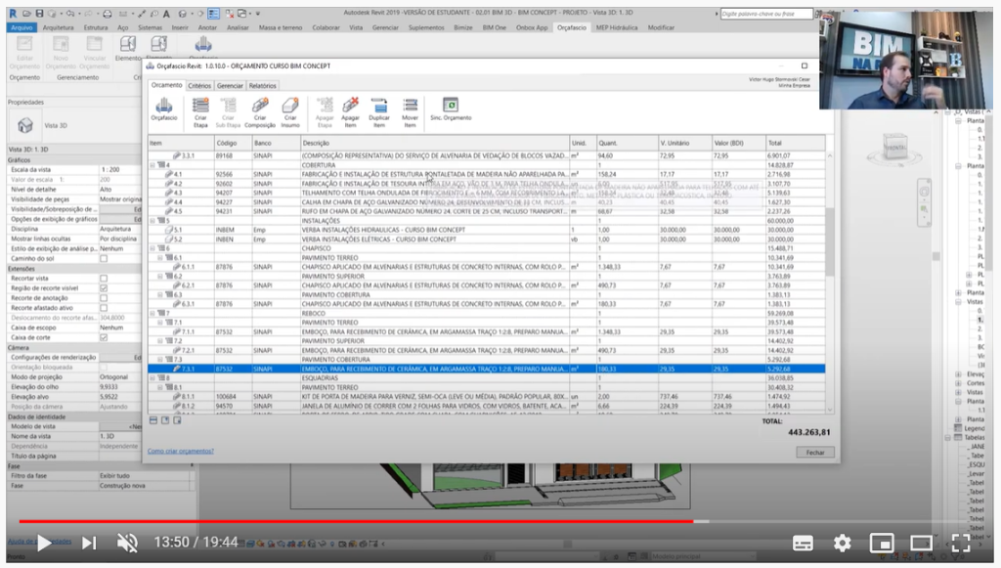
Task: Click the Criar Etapa tool
Action: click(x=200, y=111)
